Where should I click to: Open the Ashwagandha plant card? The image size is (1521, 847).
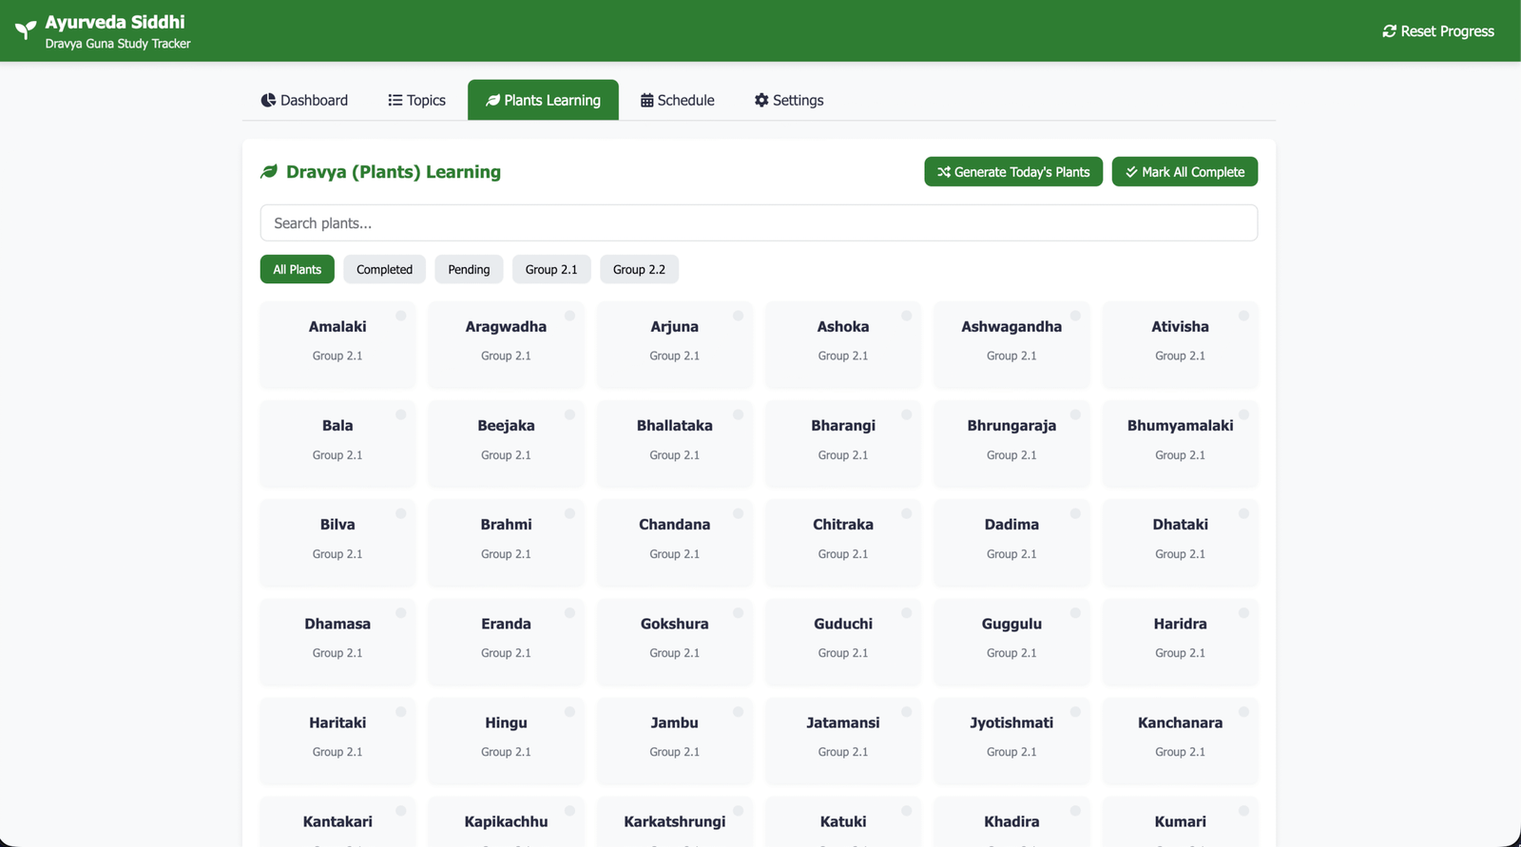[1011, 340]
